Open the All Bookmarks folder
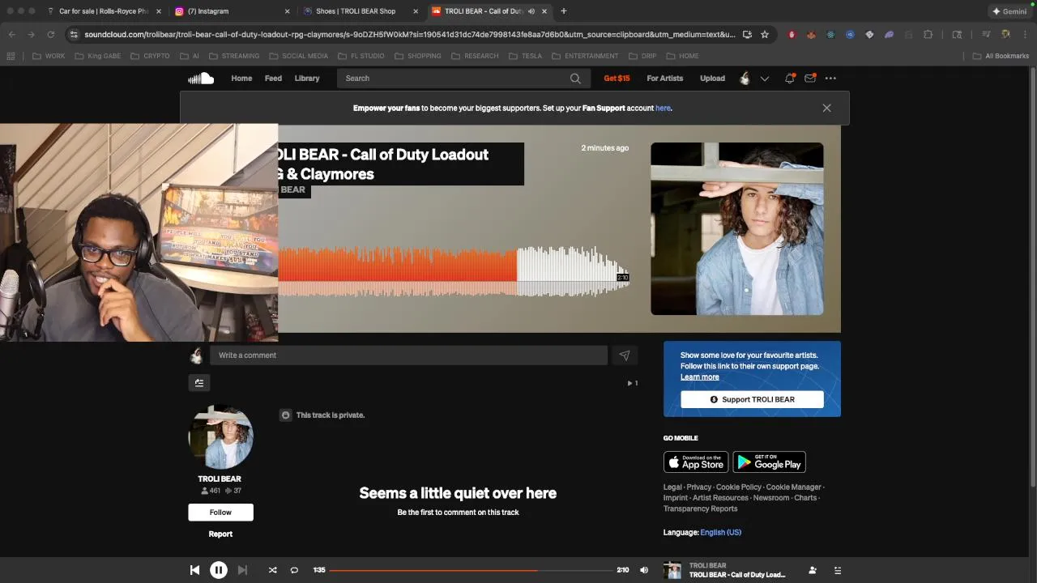 [1001, 56]
